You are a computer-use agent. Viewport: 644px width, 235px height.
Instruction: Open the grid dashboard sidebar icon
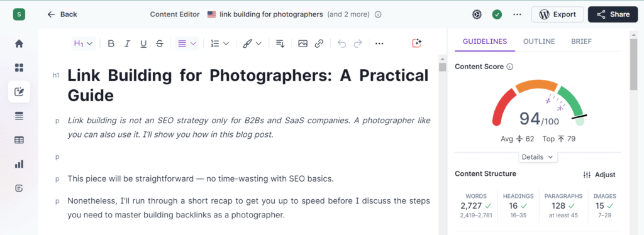[19, 68]
